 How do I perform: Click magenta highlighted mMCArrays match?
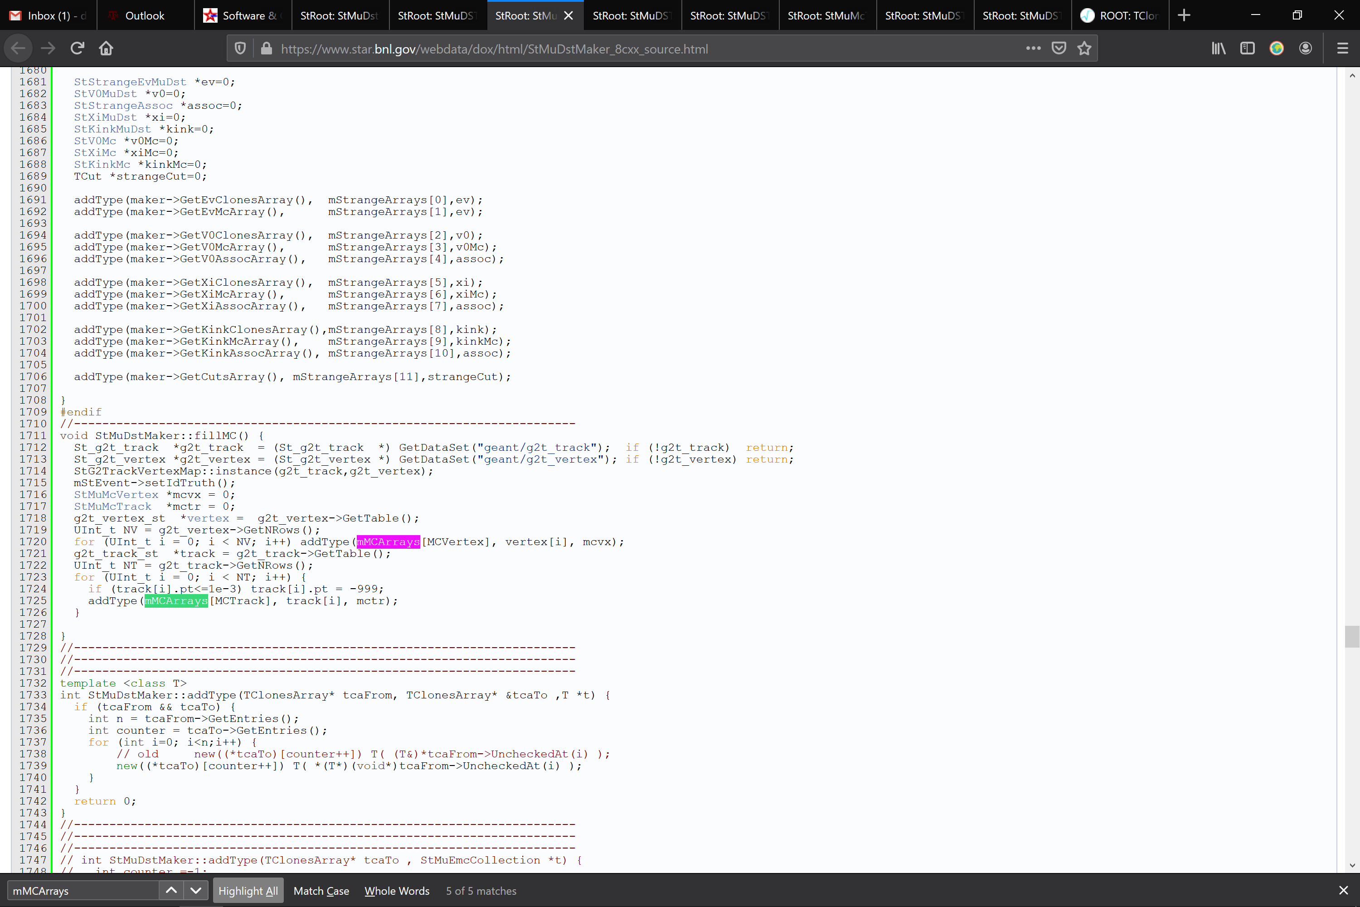coord(388,542)
